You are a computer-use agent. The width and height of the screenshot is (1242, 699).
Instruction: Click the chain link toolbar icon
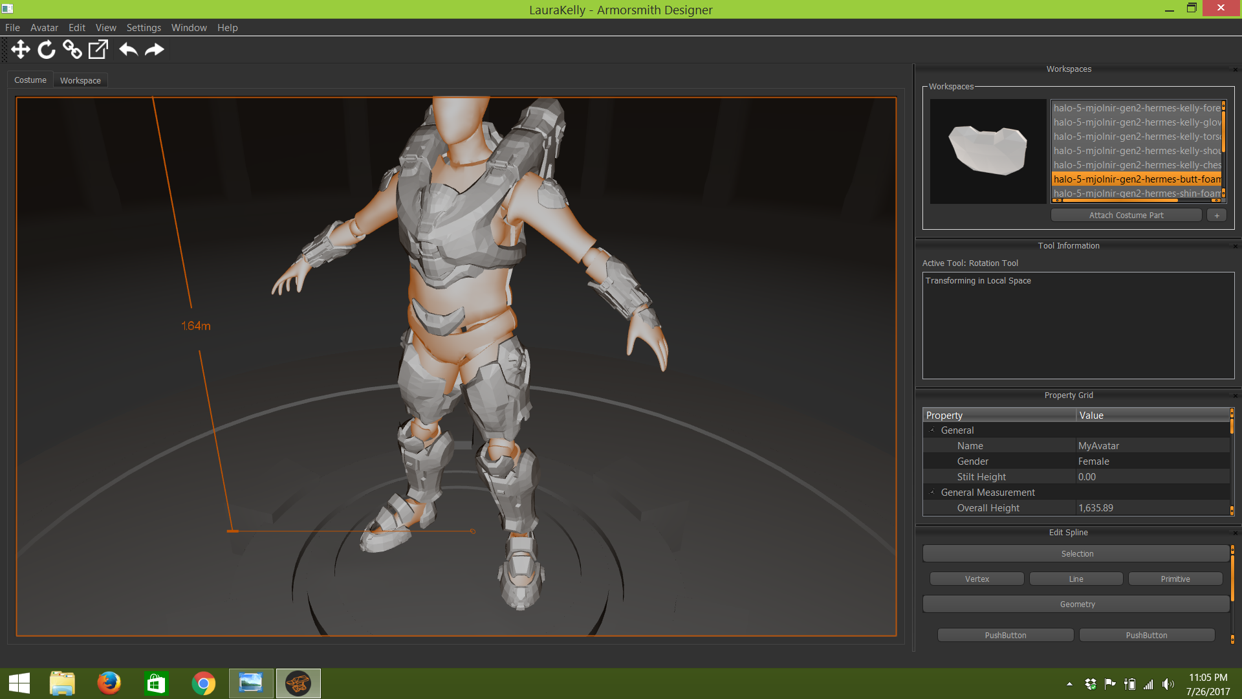pyautogui.click(x=72, y=50)
